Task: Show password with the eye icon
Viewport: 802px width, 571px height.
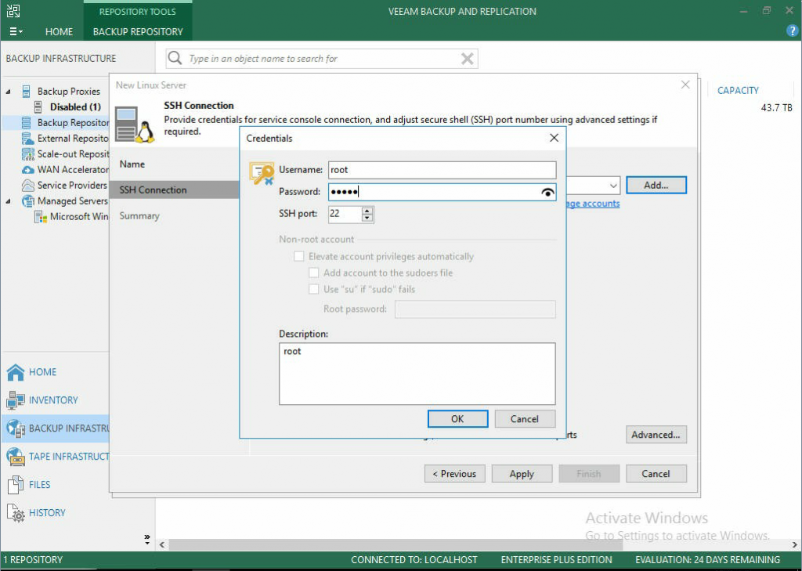Action: point(547,193)
